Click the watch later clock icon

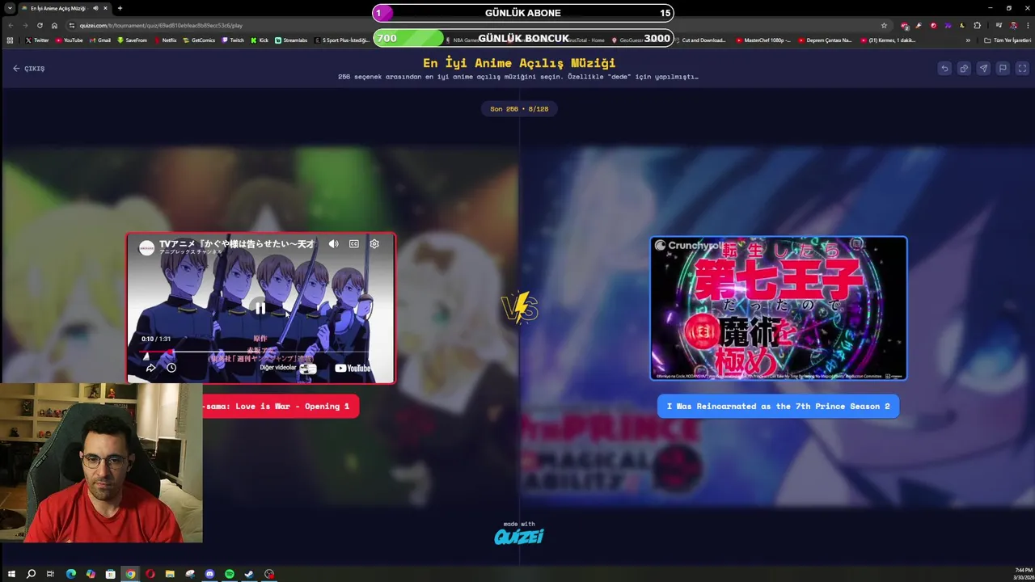pos(171,368)
